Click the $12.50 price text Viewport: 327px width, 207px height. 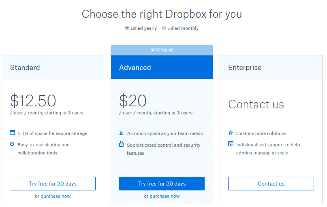[33, 101]
